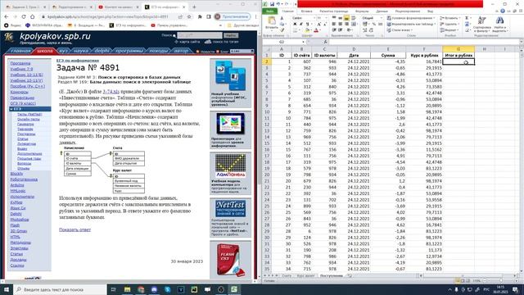Click Excel's Undo arrow icon
Viewport: 524px width, 295px height.
[x=278, y=4]
